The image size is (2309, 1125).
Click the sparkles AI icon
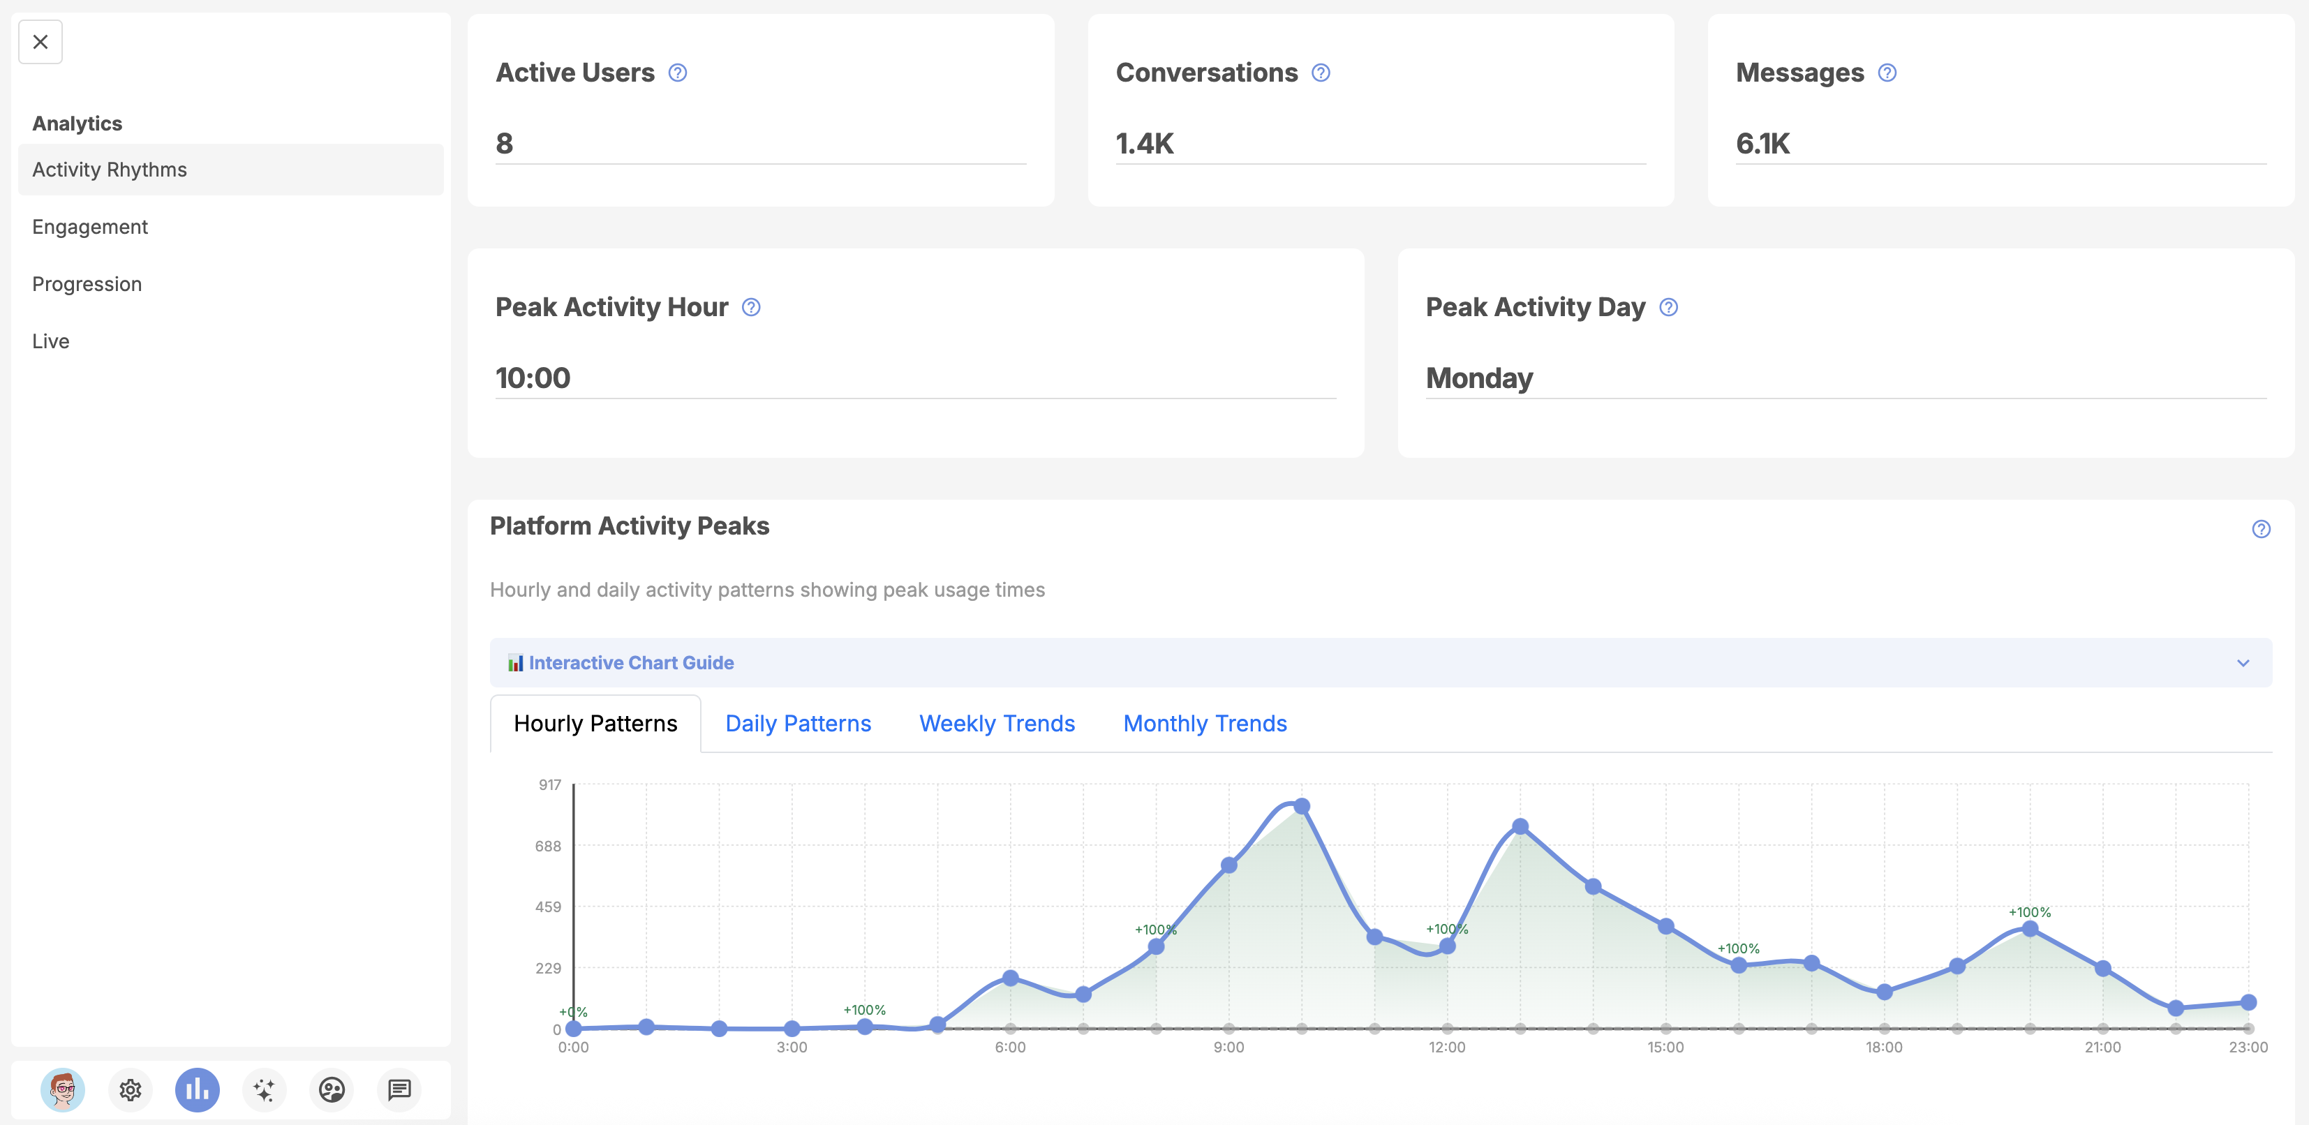tap(265, 1089)
